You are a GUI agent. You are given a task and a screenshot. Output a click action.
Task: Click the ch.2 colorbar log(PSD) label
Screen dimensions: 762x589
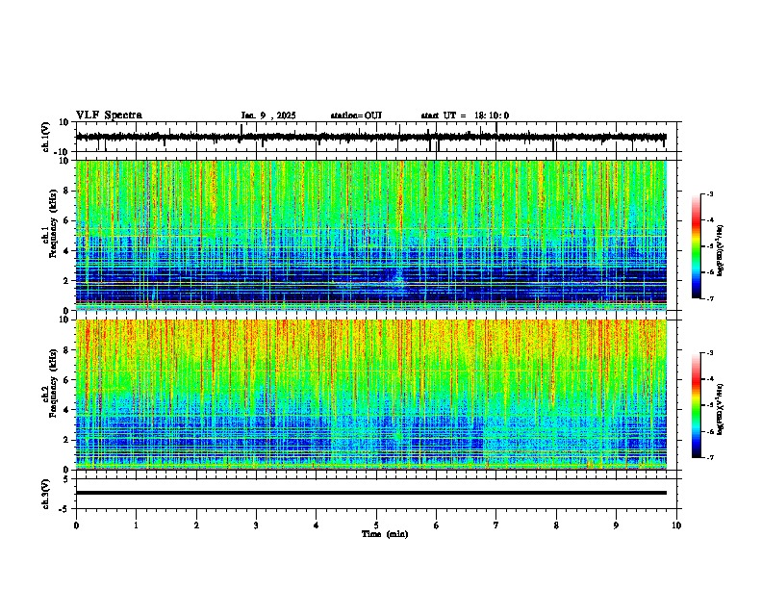pos(721,410)
